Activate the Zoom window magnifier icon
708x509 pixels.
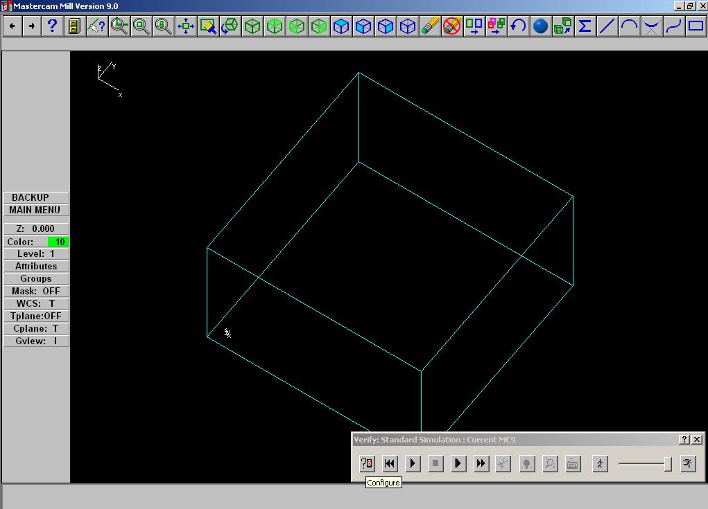click(119, 26)
